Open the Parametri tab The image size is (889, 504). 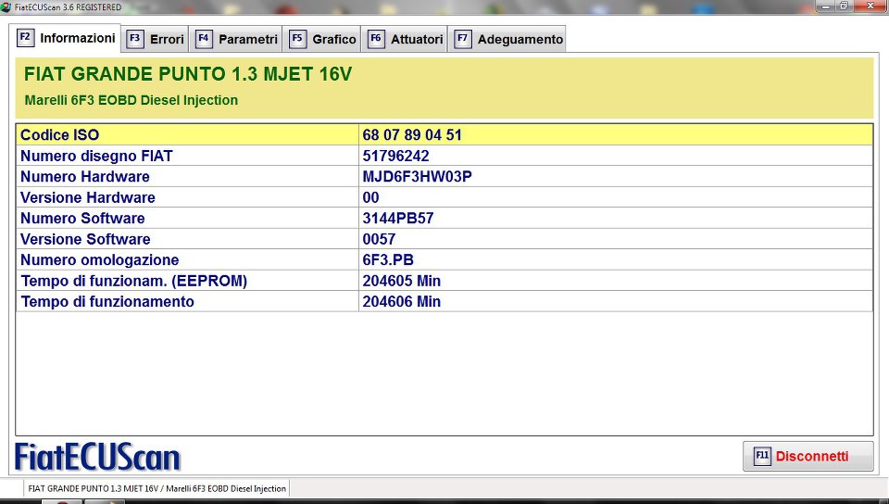236,39
